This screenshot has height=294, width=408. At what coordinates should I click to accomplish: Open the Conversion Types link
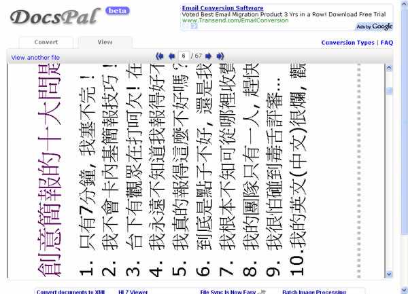(347, 43)
